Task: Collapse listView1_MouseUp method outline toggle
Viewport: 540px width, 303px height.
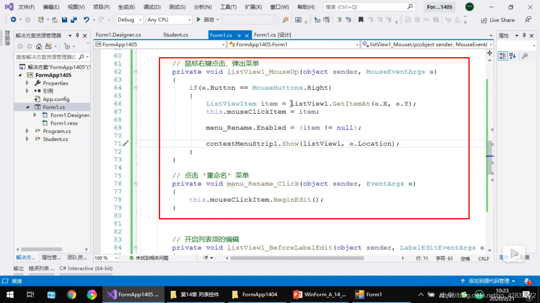Action: [136, 72]
